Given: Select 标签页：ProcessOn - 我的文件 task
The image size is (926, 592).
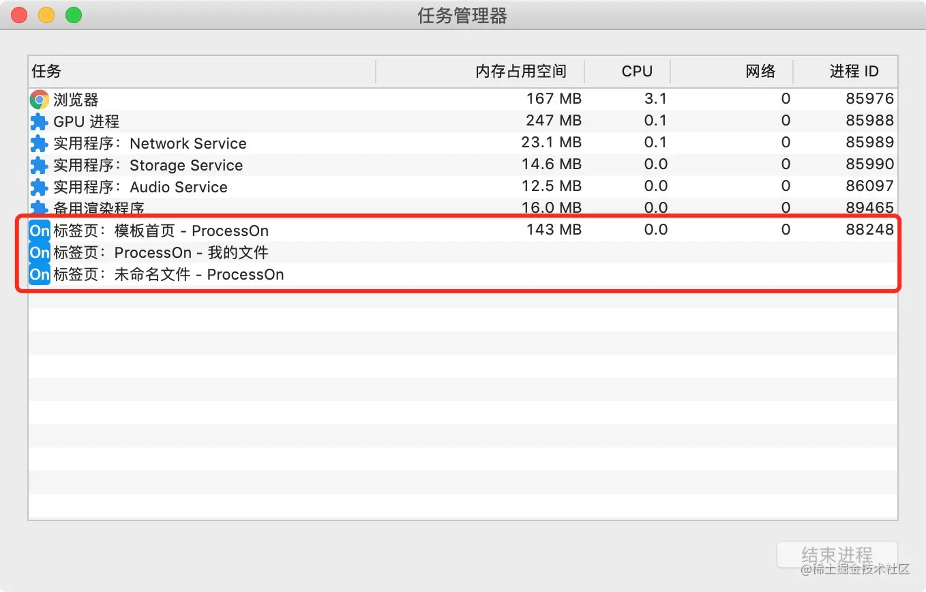Looking at the screenshot, I should pos(161,252).
